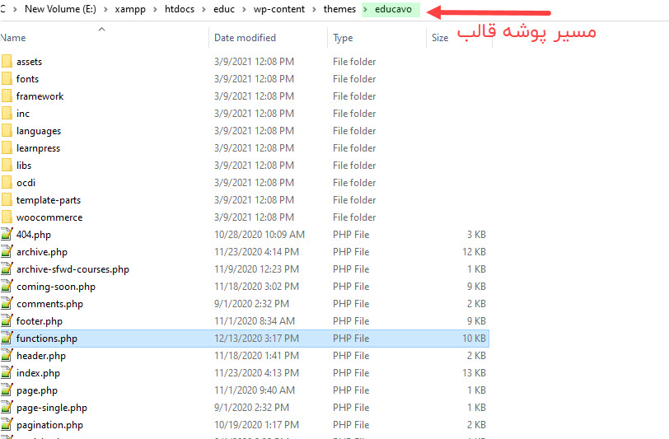Expand the chevron after themes in path
This screenshot has height=439, width=669.
(x=365, y=9)
